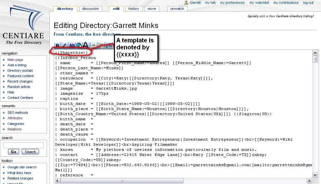Screen dimensions: 321x184
Task: Insert headline using large A icon
Action: pyautogui.click(x=86, y=46)
